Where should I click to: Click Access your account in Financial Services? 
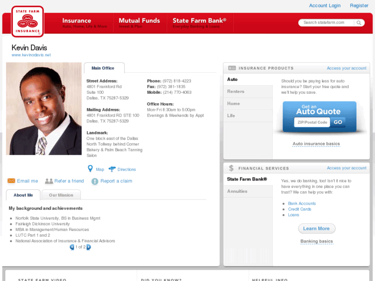pos(347,168)
